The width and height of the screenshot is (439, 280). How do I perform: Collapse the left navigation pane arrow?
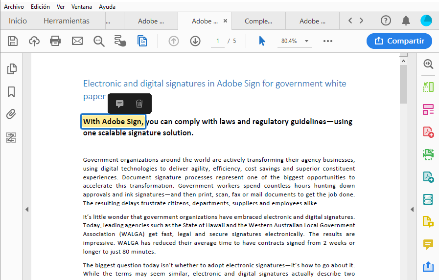click(x=27, y=209)
